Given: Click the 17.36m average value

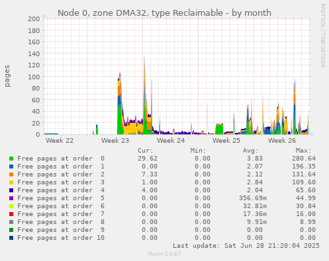Looking at the screenshot, I should [x=255, y=214].
